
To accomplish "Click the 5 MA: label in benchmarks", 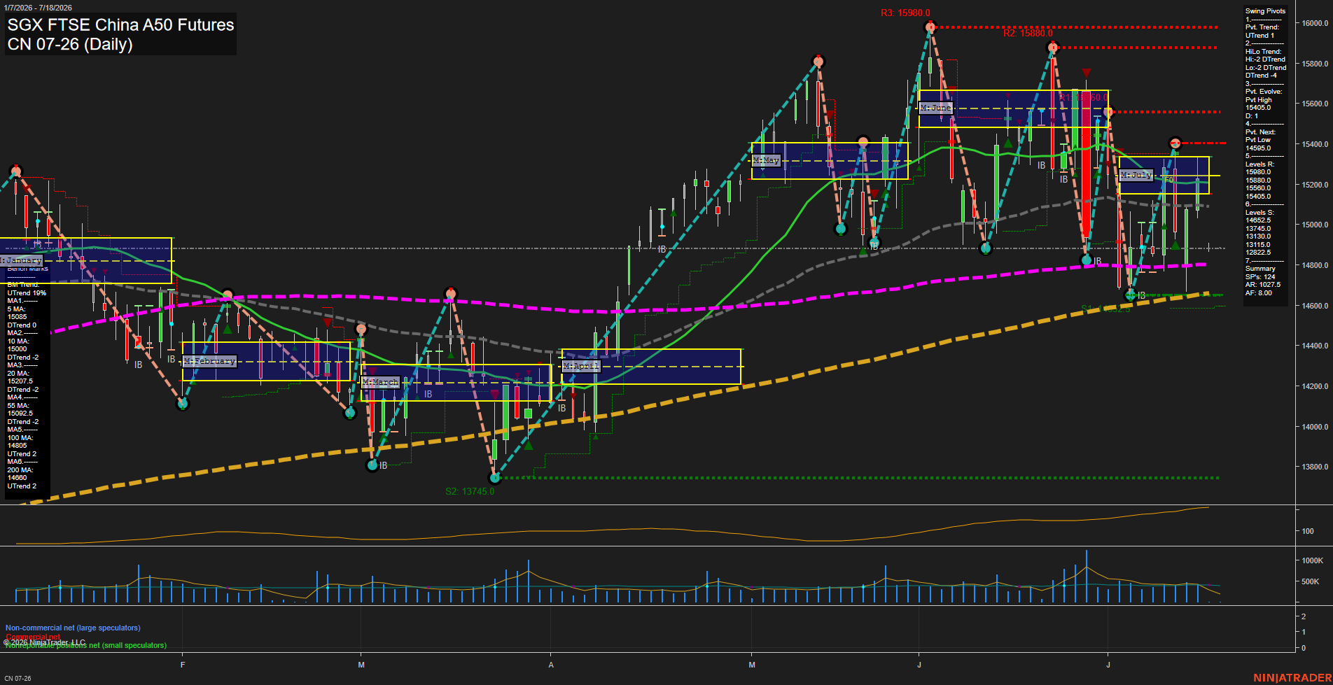I will pos(17,309).
